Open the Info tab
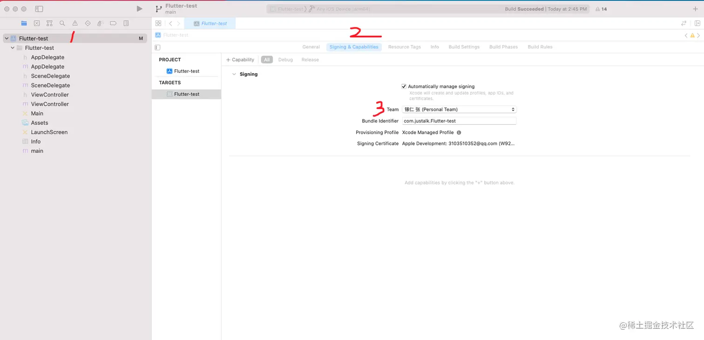 [435, 47]
